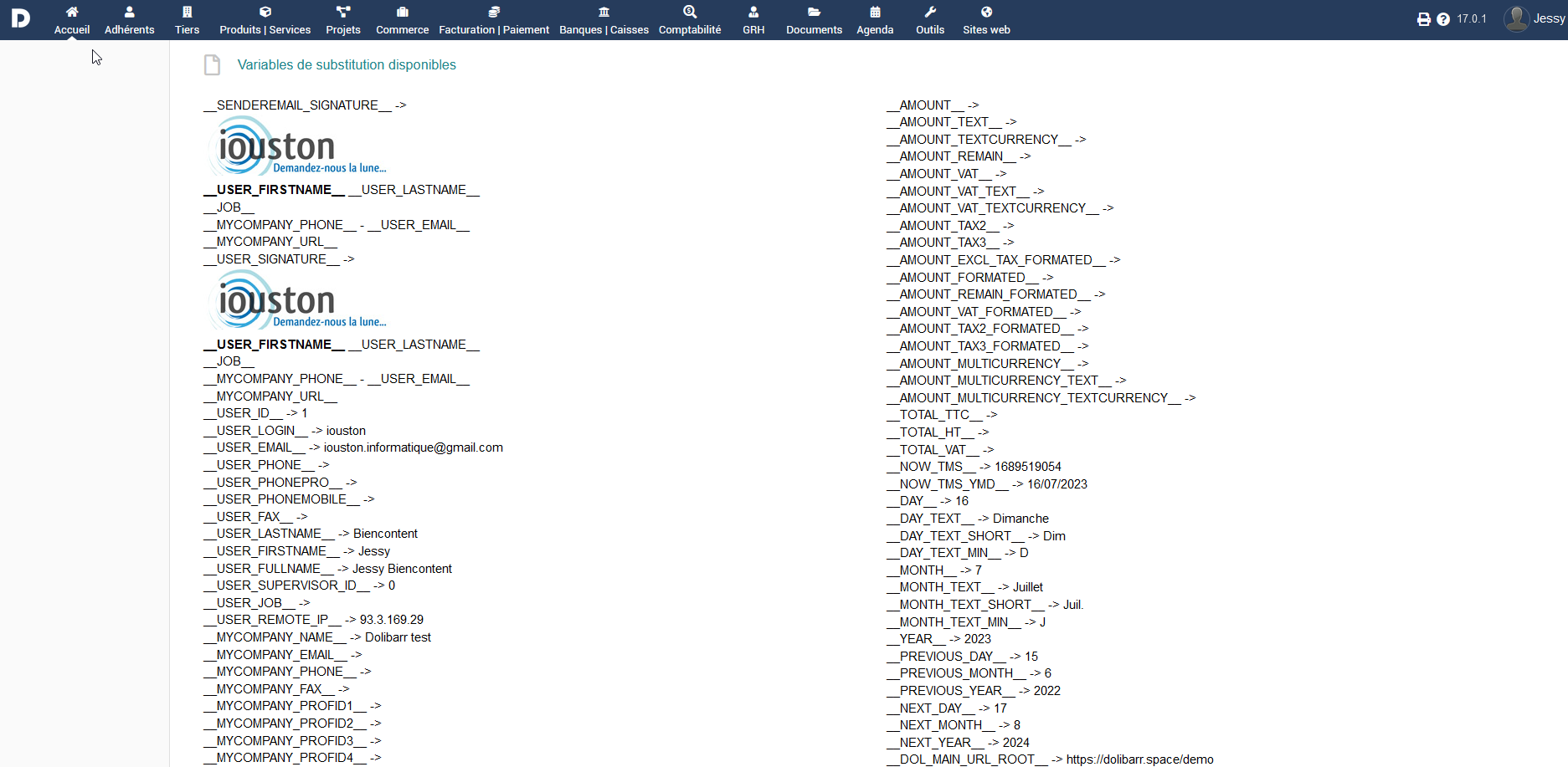Open the Documents folder icon
The height and width of the screenshot is (767, 1568).
(x=814, y=13)
